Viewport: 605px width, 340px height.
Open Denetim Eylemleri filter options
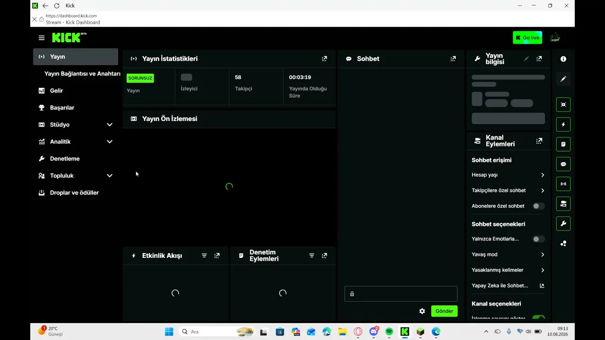[x=311, y=255]
